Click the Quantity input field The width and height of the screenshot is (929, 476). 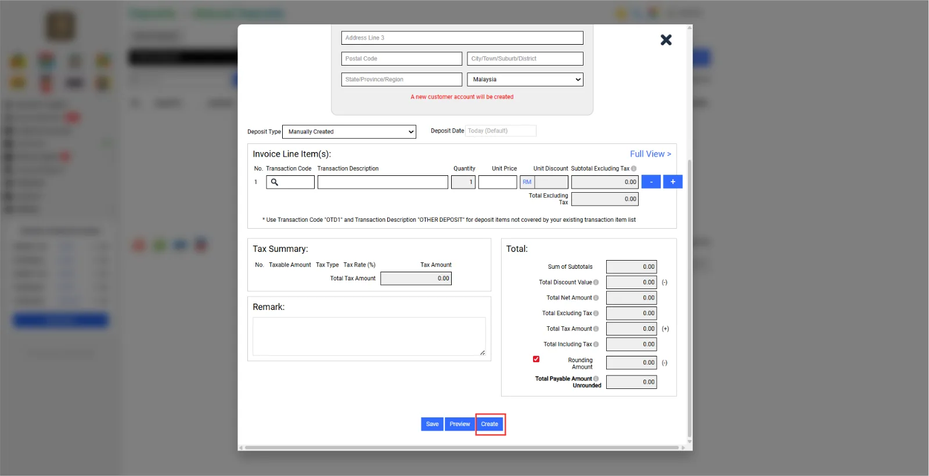463,182
